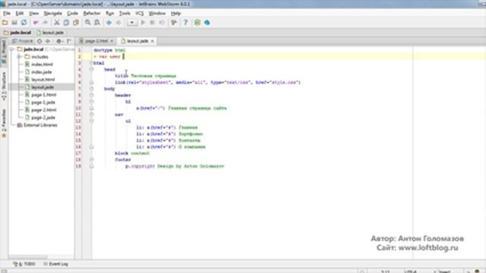Image resolution: width=486 pixels, height=273 pixels.
Task: Open the Run menu
Action: [109, 14]
